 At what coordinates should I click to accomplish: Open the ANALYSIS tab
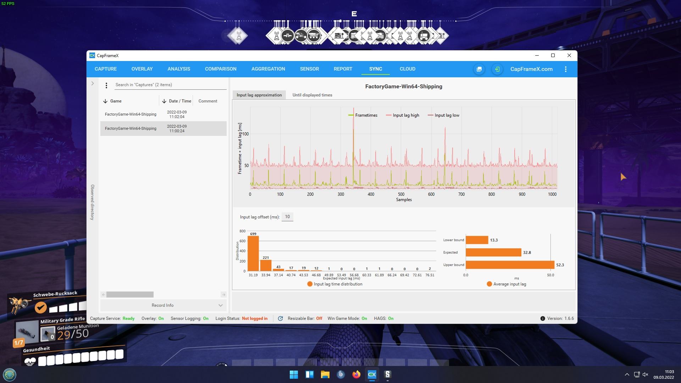[x=179, y=69]
